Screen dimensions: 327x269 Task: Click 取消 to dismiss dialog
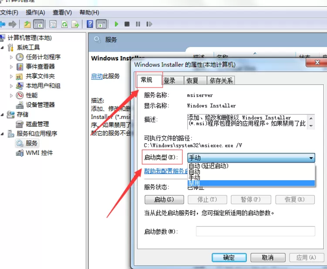268,258
